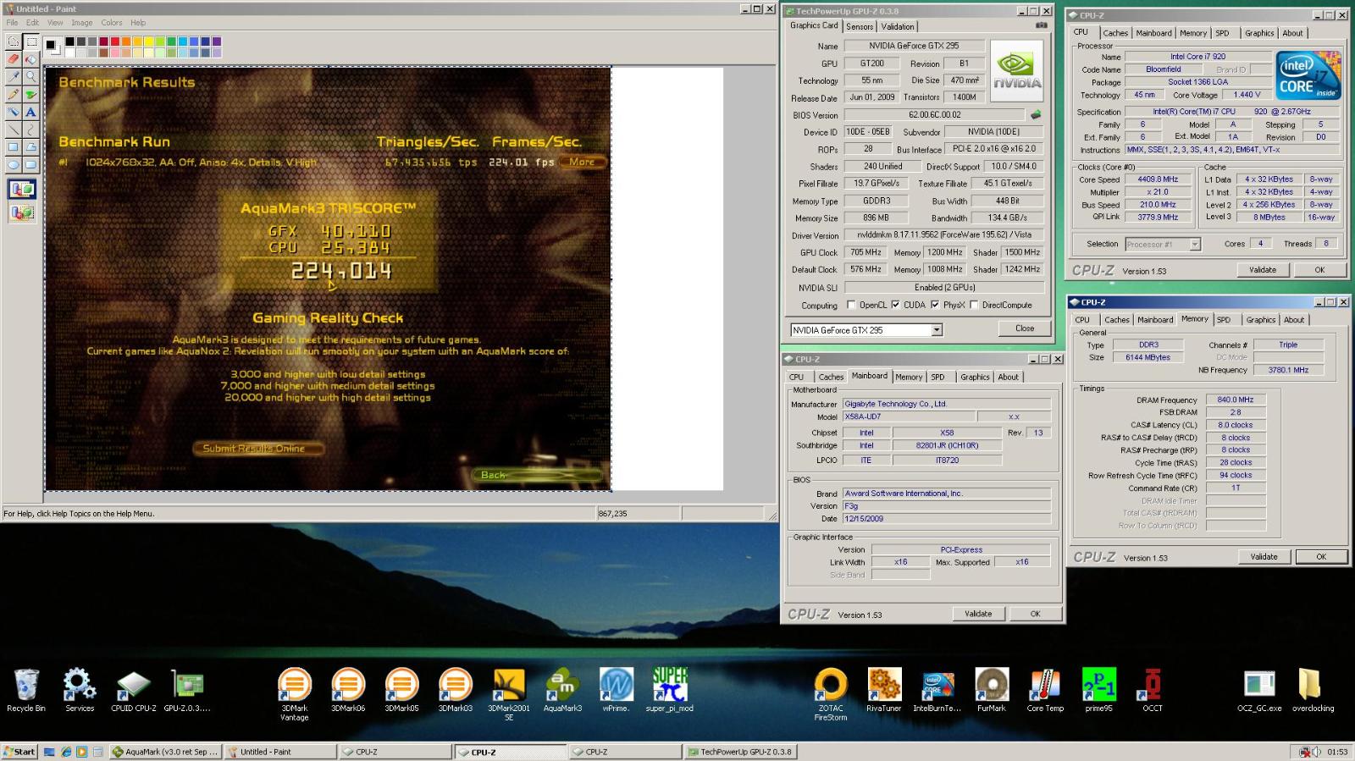Pick the red color swatch in Paint palette

point(114,41)
